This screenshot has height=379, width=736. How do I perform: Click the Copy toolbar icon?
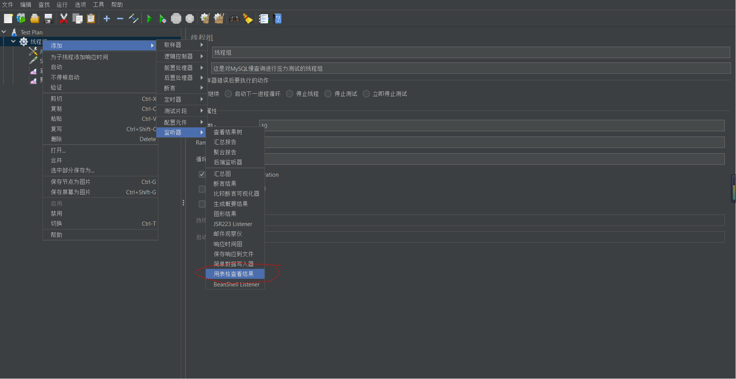coord(77,18)
